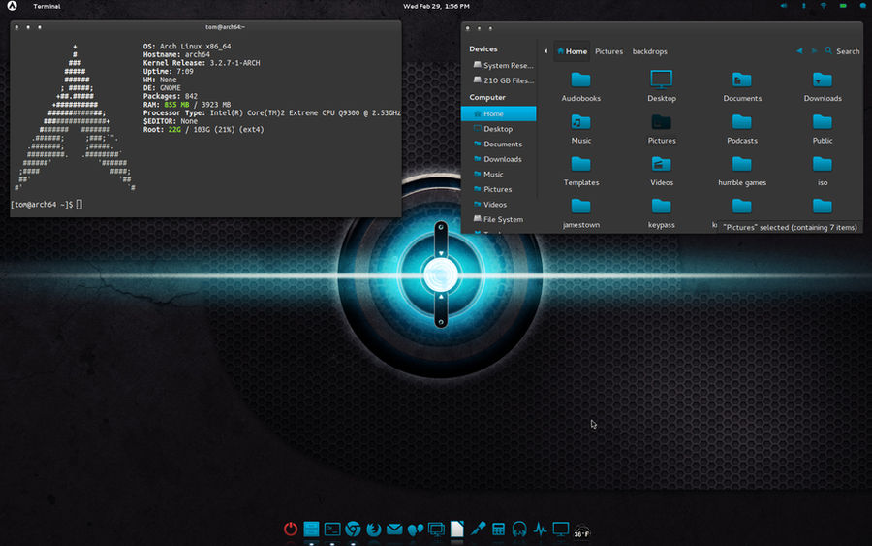Select the Pictures folder in the main pane
872x546 pixels.
[x=661, y=128]
